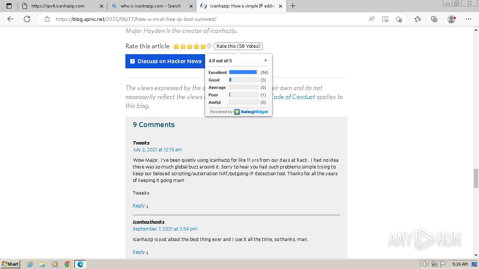Open the Code of Conduct link
The width and height of the screenshot is (479, 269).
pos(293,97)
